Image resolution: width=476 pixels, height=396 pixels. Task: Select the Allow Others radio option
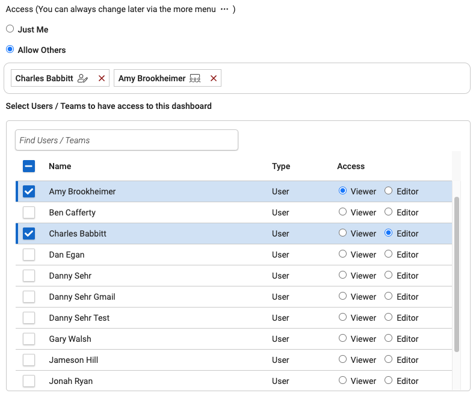pyautogui.click(x=10, y=49)
